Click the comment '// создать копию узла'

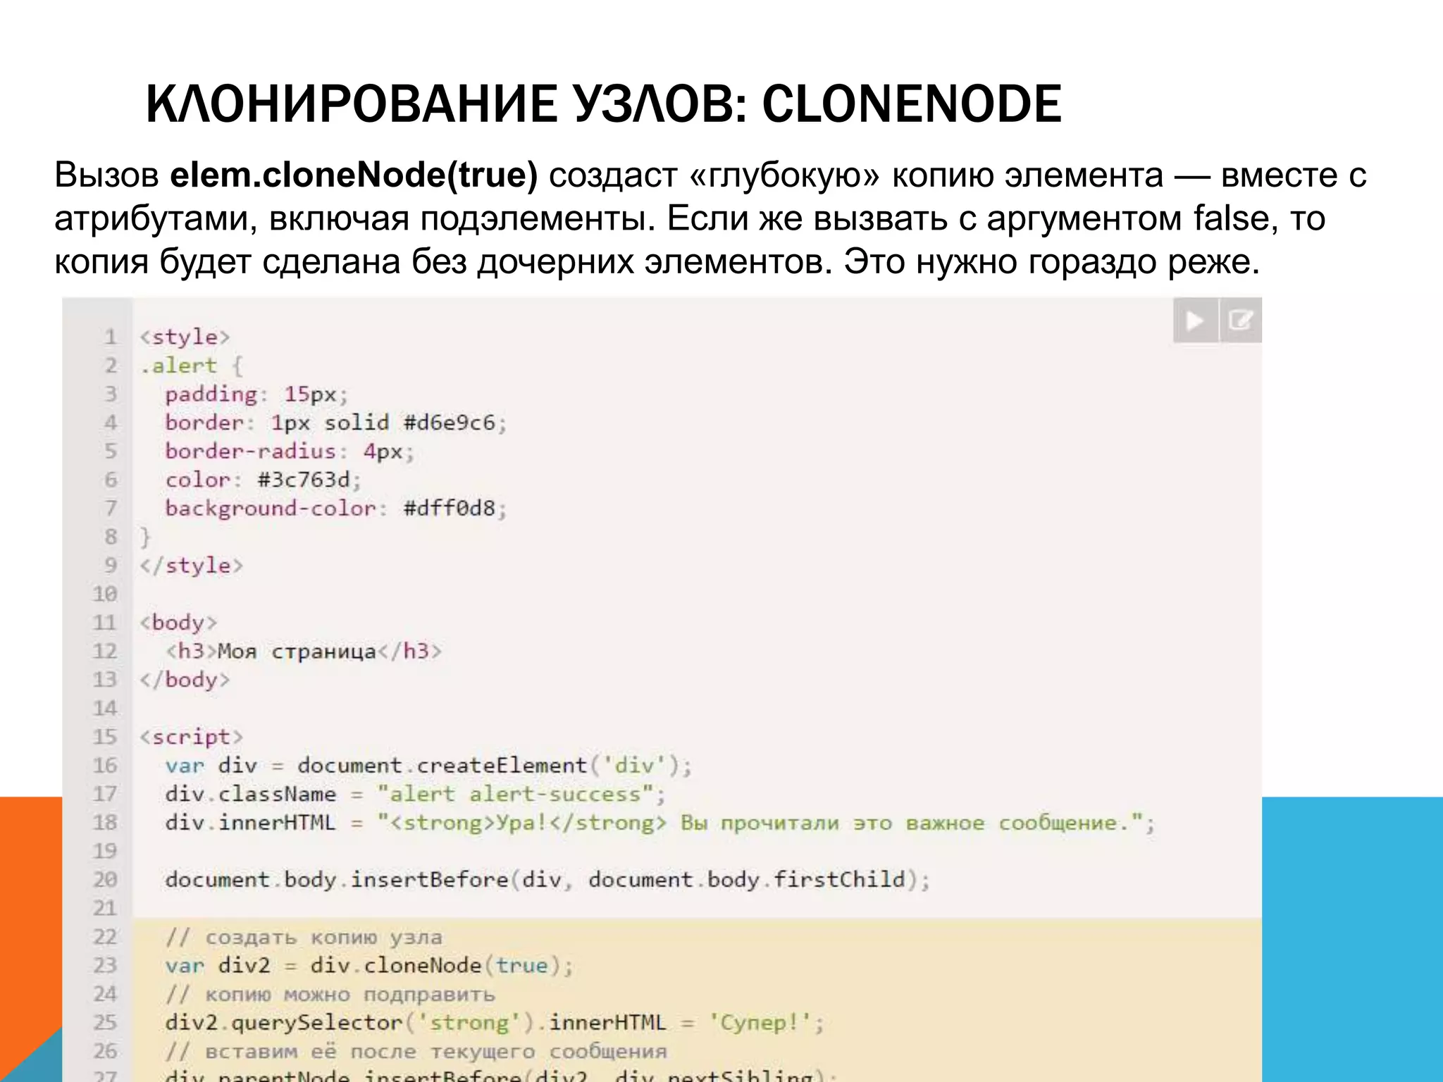point(304,938)
